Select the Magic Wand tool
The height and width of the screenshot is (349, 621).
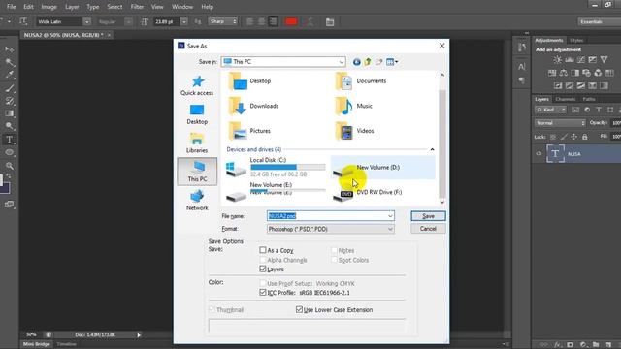9,62
